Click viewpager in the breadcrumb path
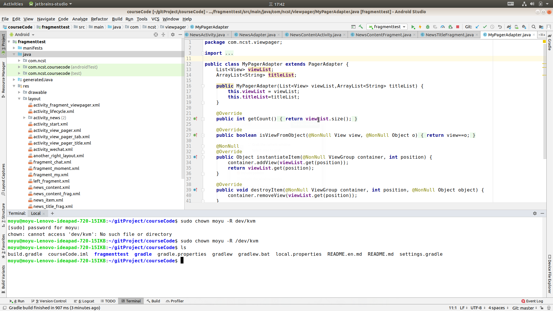Screen dimensions: 553x311 coord(175,27)
